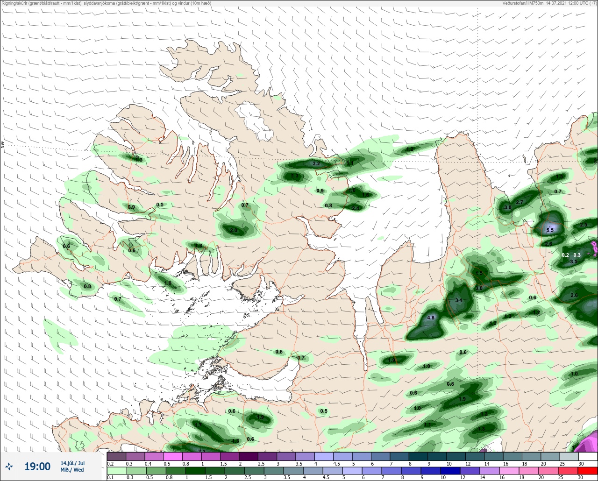This screenshot has height=481, width=598.
Task: Click the compass star icon beside 19:00
Action: (9, 466)
